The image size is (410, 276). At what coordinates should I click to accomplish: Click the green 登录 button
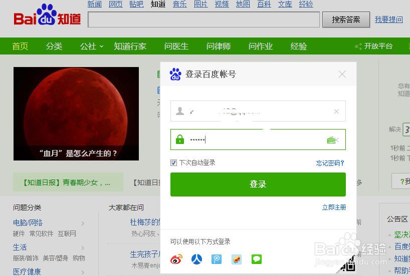coord(258,184)
